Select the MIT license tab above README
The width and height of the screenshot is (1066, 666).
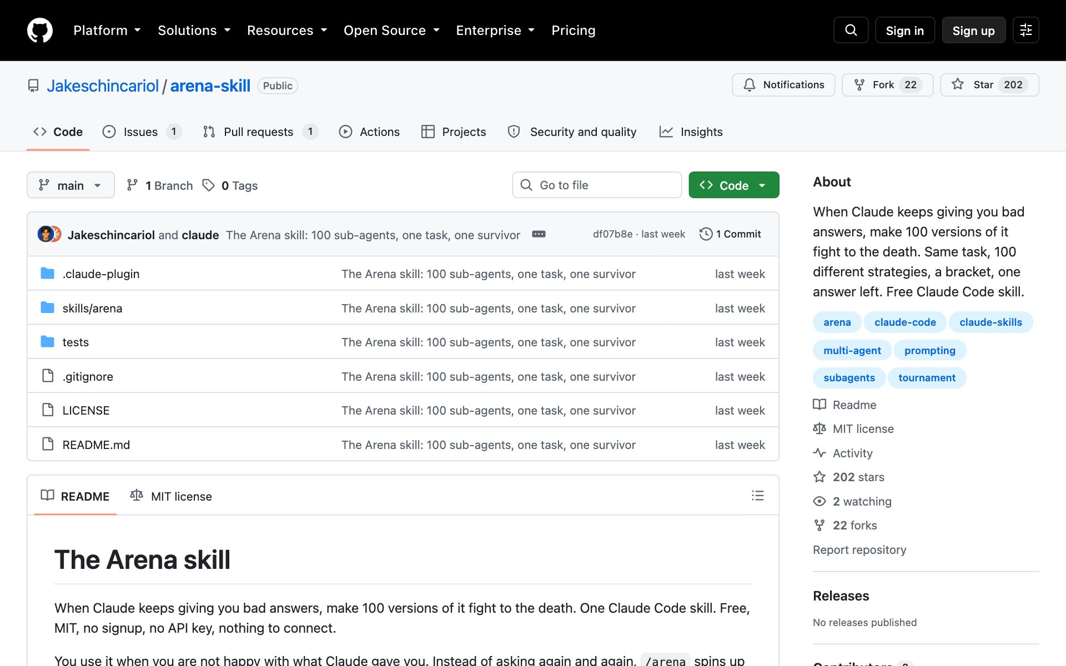tap(171, 496)
